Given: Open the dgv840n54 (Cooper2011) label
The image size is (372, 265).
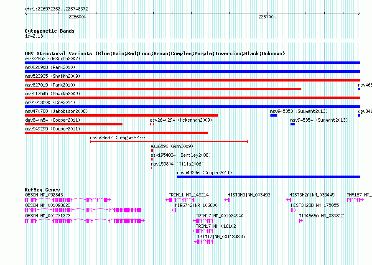Looking at the screenshot, I should click(x=53, y=120).
